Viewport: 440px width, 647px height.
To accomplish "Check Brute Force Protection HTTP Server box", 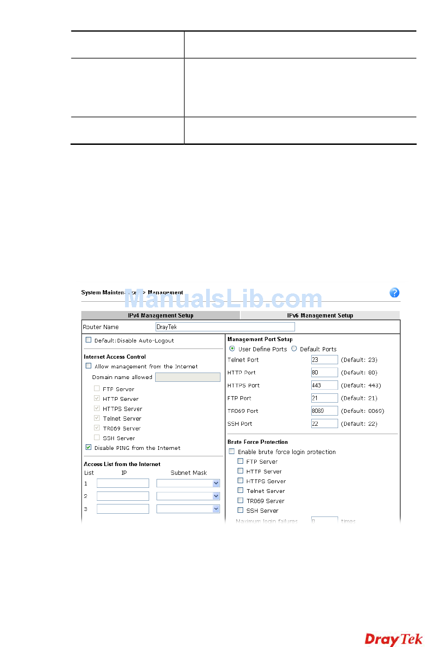I will click(240, 471).
